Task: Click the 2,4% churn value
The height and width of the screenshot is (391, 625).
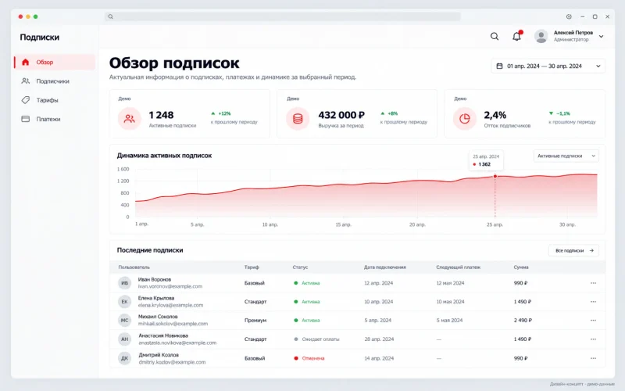Action: click(495, 115)
